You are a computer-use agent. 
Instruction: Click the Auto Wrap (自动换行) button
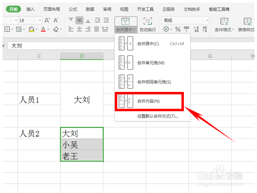[x=148, y=25]
